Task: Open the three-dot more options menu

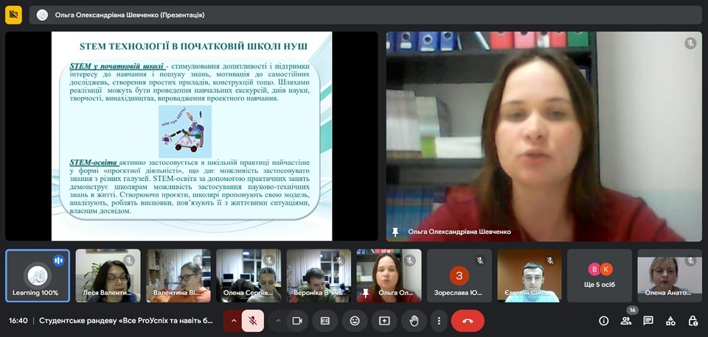Action: 439,321
